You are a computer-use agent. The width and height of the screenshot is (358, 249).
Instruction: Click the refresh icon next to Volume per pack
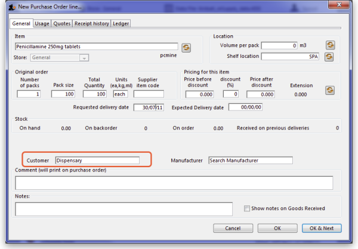329,45
